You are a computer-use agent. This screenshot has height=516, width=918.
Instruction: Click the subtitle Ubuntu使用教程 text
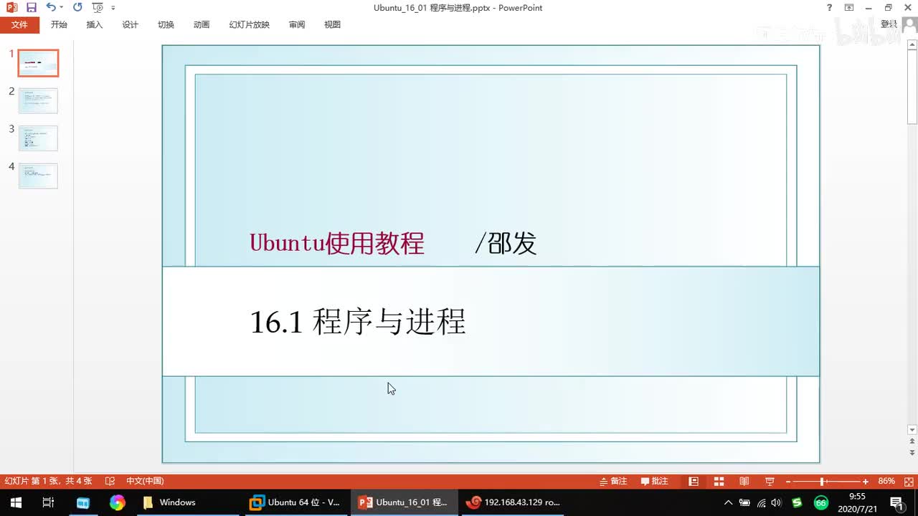coord(337,243)
